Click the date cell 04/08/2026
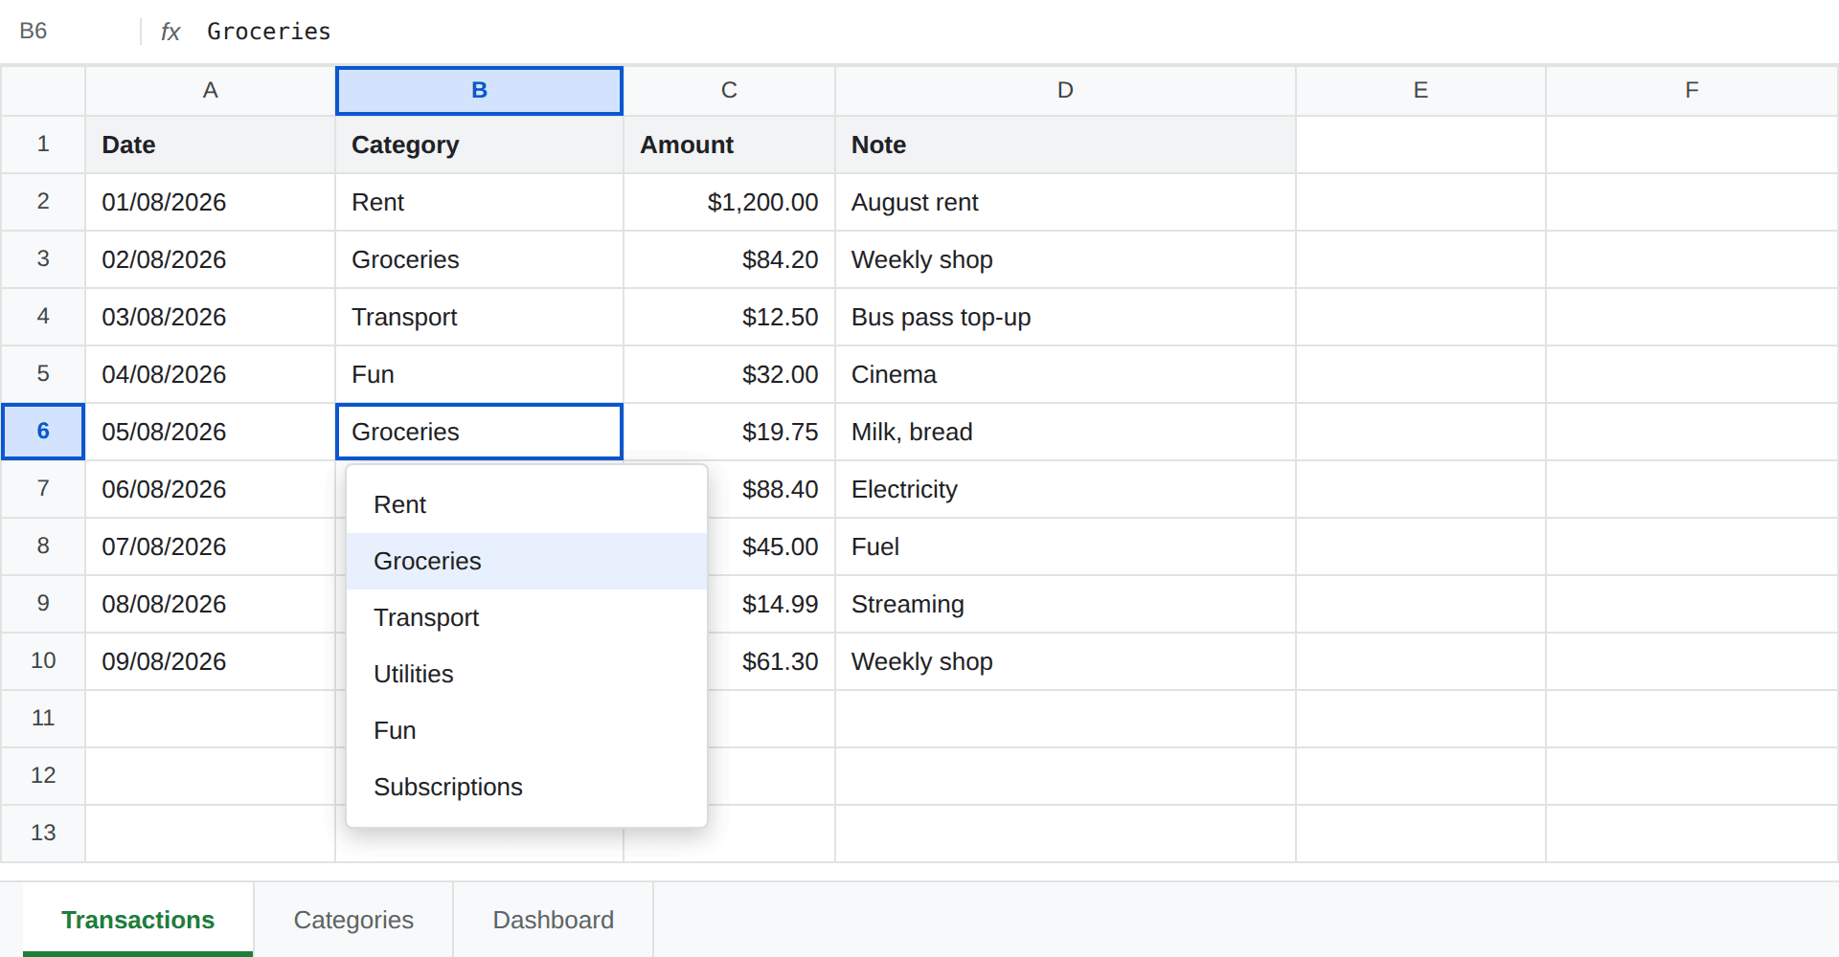 211,374
